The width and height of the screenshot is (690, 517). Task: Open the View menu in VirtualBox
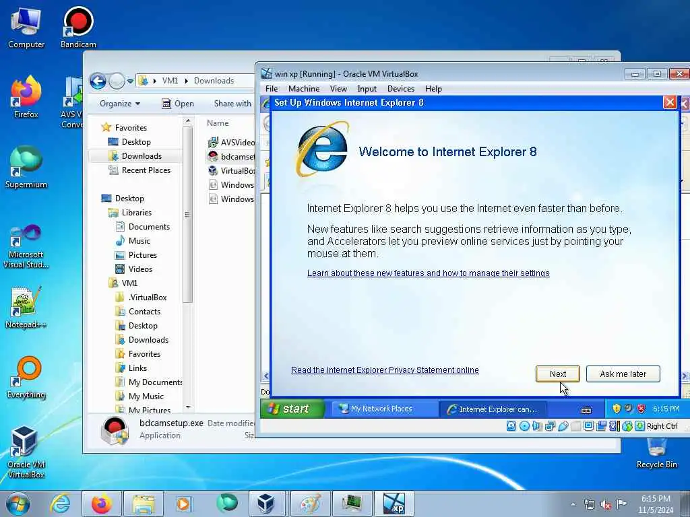coord(338,89)
